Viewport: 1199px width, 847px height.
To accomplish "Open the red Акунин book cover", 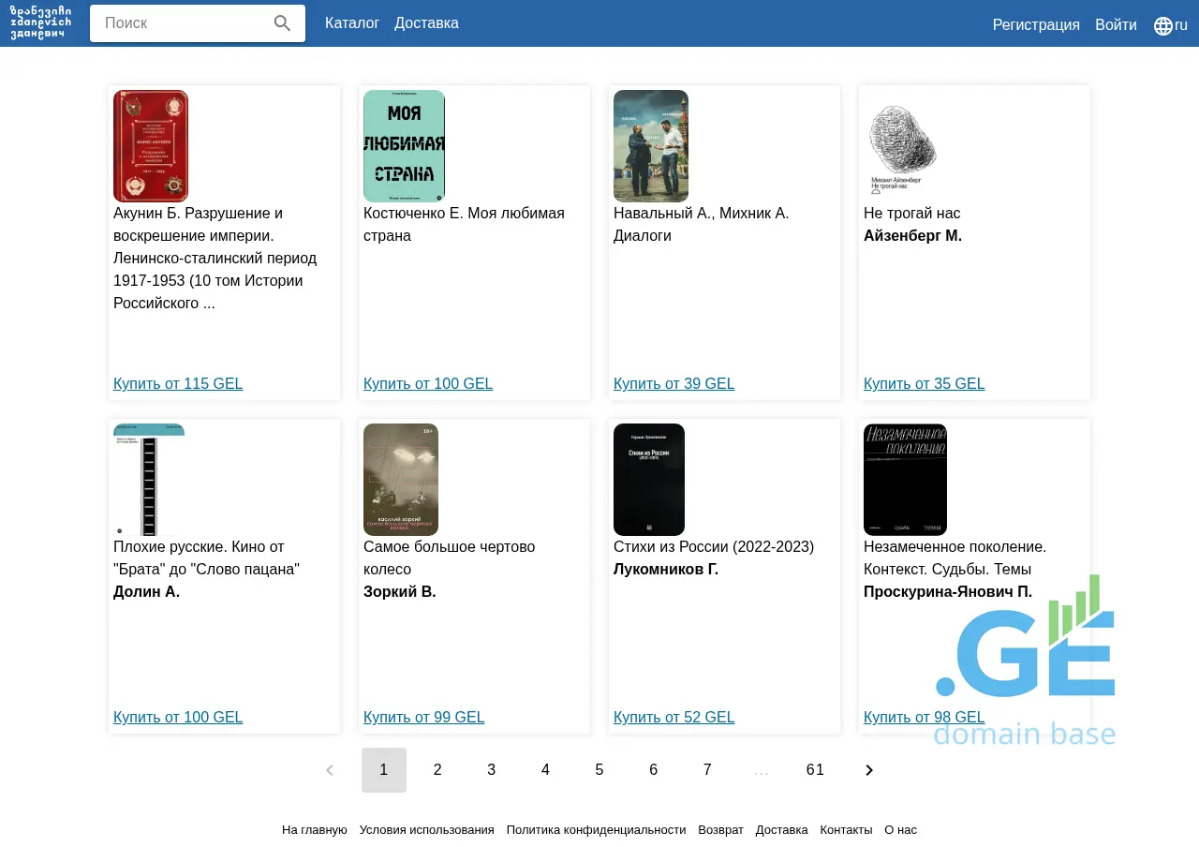I will 151,146.
